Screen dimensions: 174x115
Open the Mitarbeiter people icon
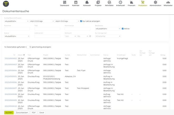(x=168, y=2)
